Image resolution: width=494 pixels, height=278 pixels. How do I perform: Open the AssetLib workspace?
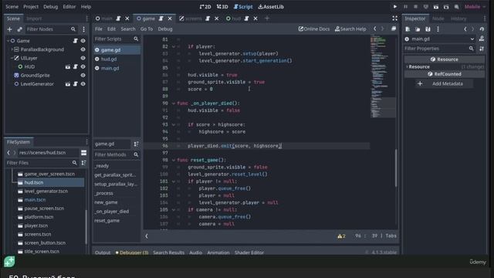tap(271, 7)
